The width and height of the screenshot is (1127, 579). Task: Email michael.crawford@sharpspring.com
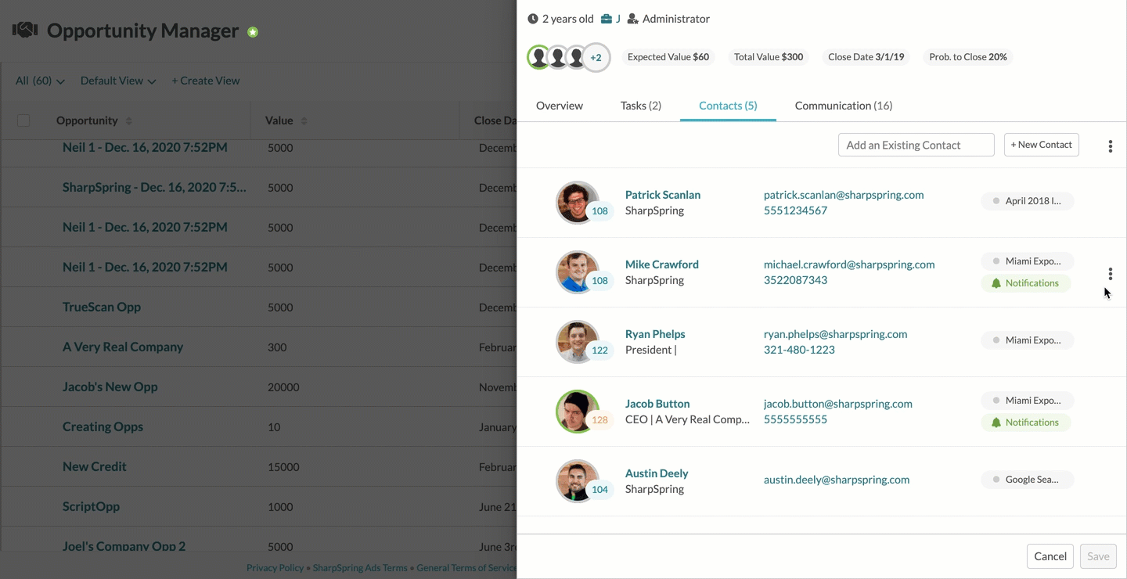[x=849, y=264]
